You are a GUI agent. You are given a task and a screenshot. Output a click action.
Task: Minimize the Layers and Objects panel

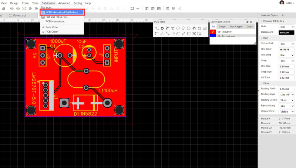[x=254, y=22]
